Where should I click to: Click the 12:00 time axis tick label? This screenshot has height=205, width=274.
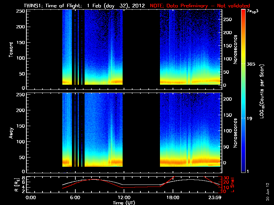pos(124,197)
